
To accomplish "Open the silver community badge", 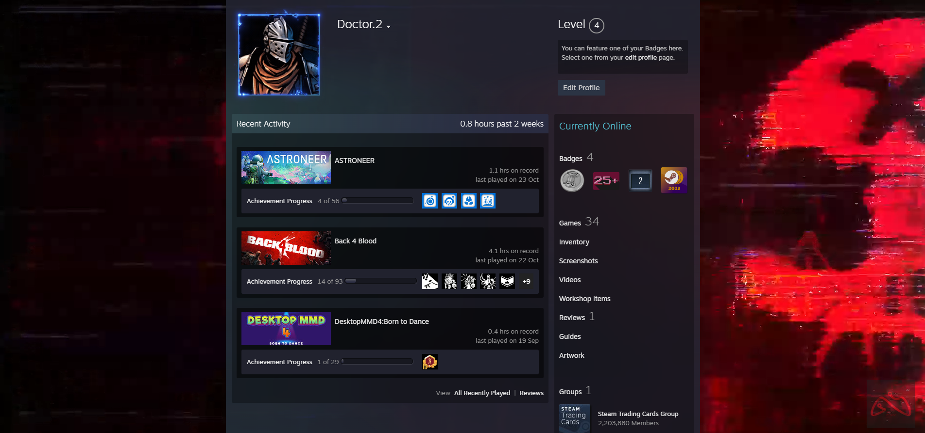I will [x=572, y=180].
